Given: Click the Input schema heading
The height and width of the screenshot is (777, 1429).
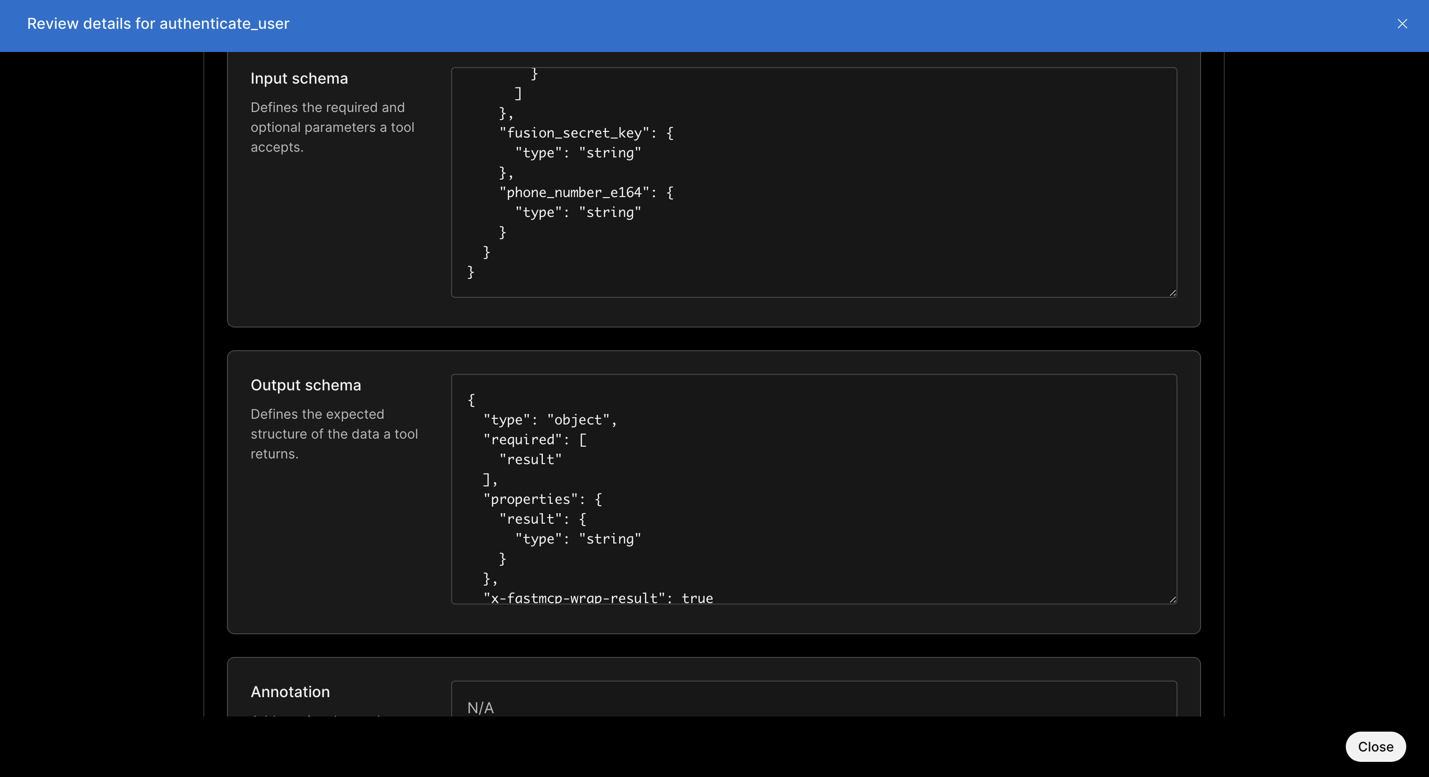Looking at the screenshot, I should click(x=299, y=79).
